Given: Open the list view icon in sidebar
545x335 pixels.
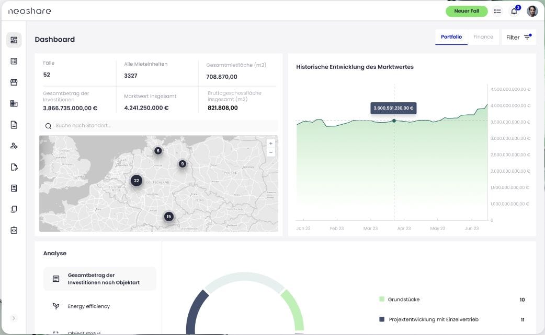Looking at the screenshot, I should click(x=14, y=62).
